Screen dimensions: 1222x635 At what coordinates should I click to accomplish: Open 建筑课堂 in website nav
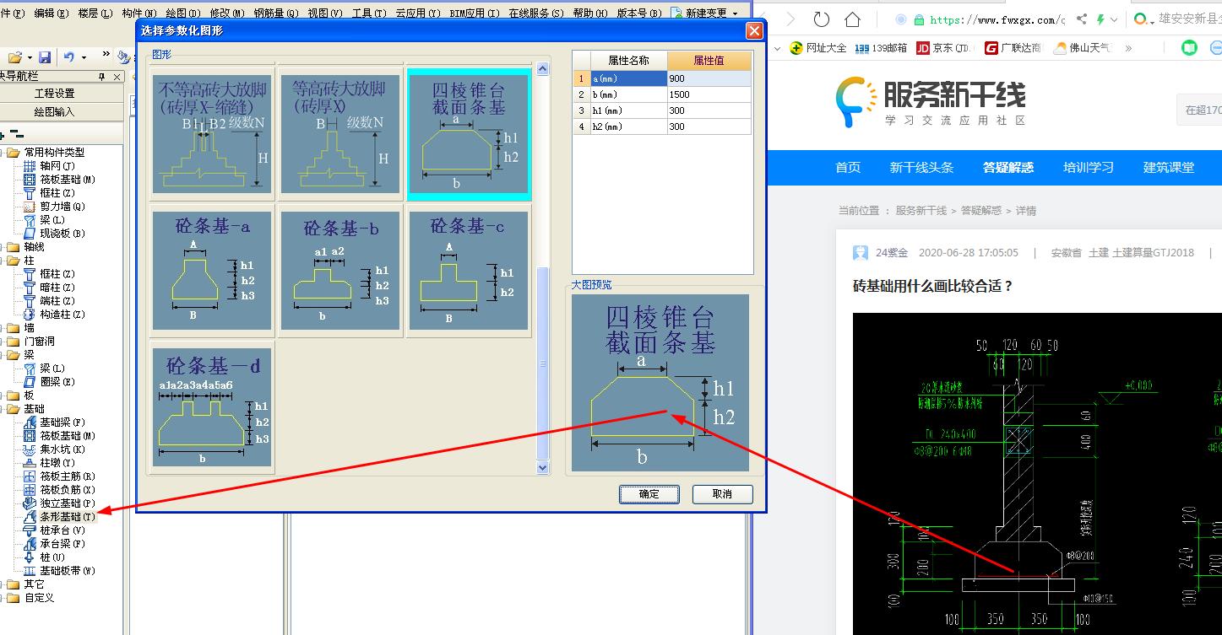pyautogui.click(x=1169, y=168)
